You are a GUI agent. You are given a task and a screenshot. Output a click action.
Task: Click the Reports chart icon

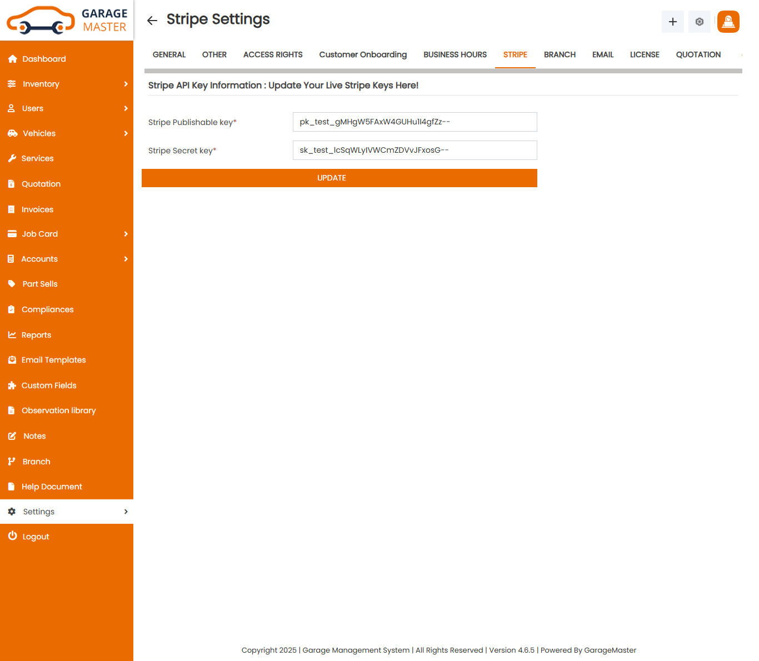tap(12, 335)
